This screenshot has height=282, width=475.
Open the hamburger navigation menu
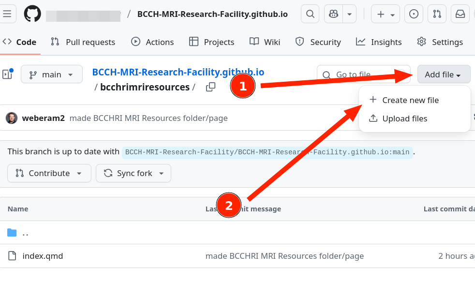tap(7, 14)
